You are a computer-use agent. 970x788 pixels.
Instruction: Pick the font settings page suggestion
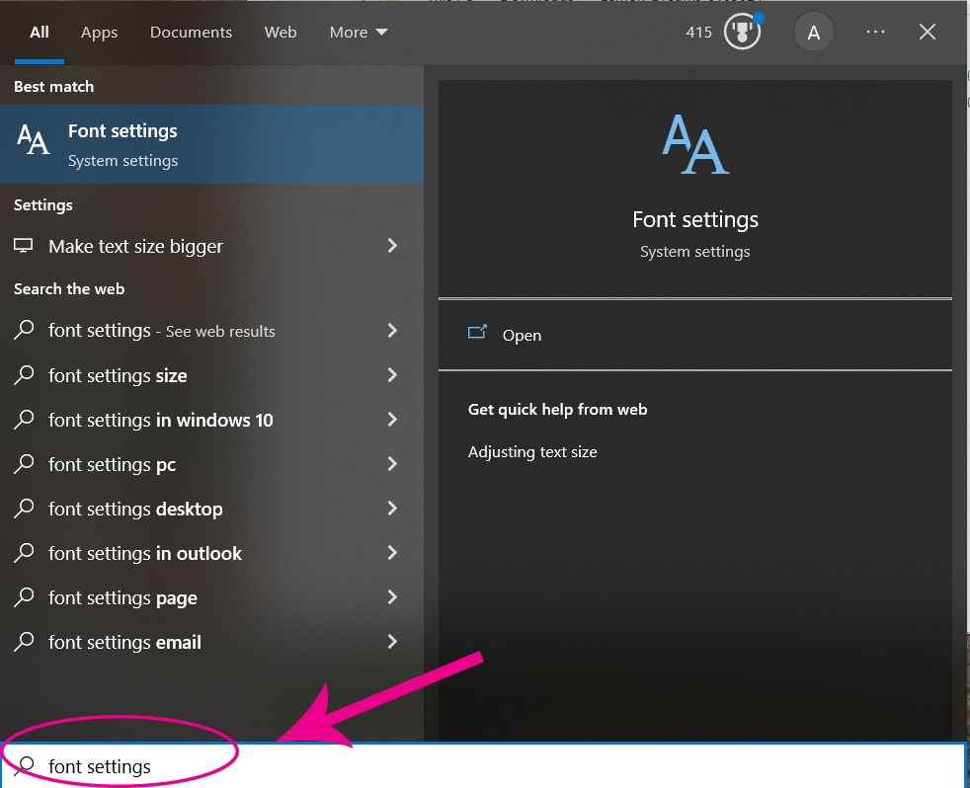point(211,597)
